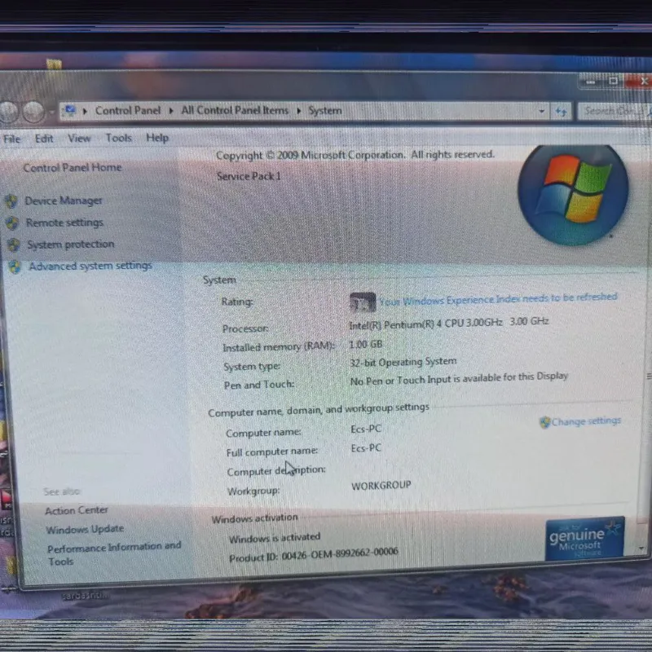Click the genuine Microsoft software badge
The width and height of the screenshot is (652, 652).
584,539
